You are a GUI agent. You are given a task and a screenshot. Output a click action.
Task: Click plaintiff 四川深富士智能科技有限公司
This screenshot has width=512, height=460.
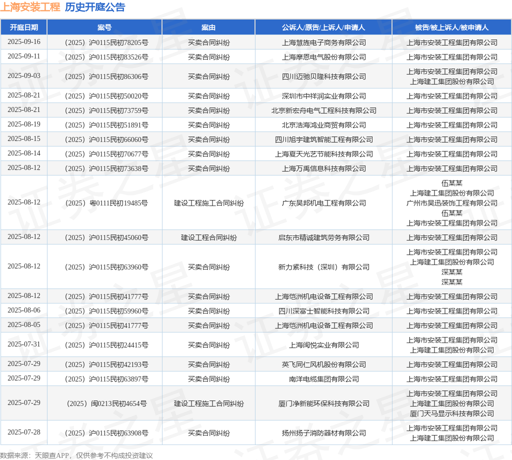[323, 311]
